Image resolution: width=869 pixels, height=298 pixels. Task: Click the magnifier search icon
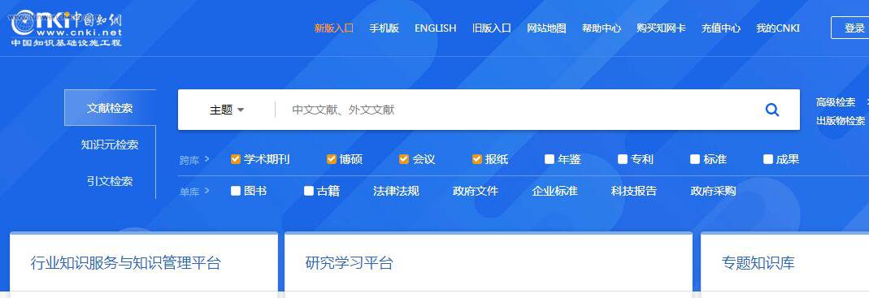coord(772,110)
